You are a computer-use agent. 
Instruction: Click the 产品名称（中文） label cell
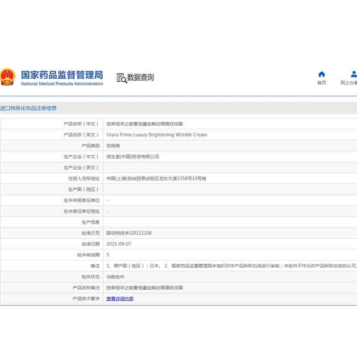pyautogui.click(x=52, y=124)
